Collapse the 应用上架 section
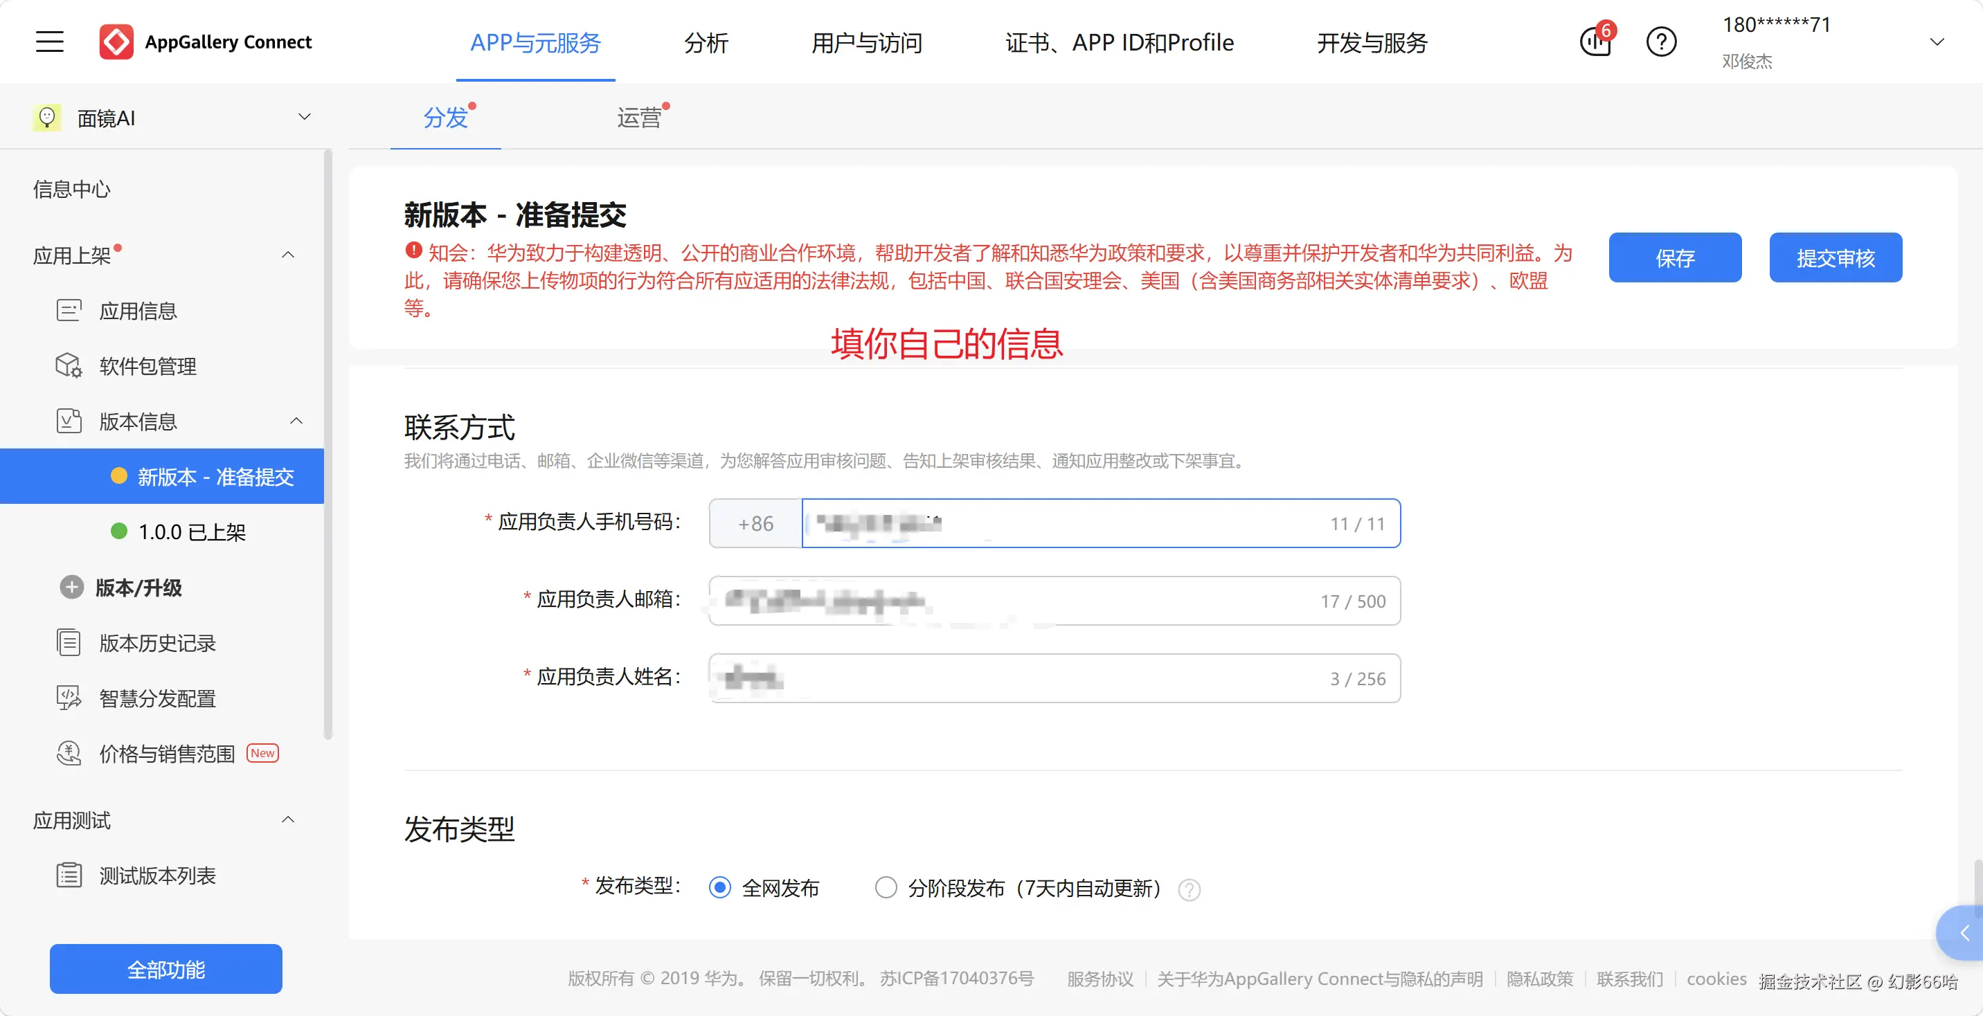The width and height of the screenshot is (1983, 1016). pos(288,255)
